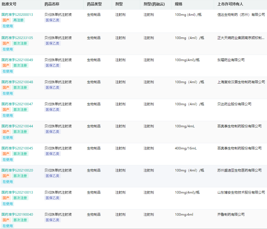Click the 在使用 tag under S20210048
Image resolution: width=267 pixels, height=229 pixels.
(8, 93)
